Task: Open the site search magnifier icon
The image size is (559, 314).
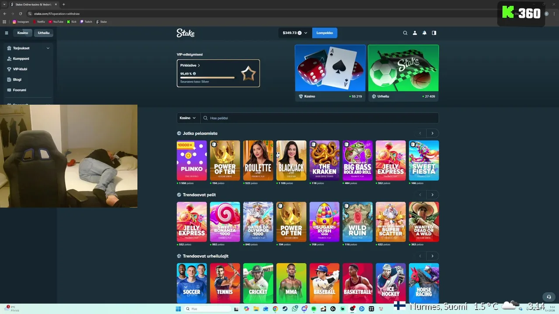Action: 405,33
